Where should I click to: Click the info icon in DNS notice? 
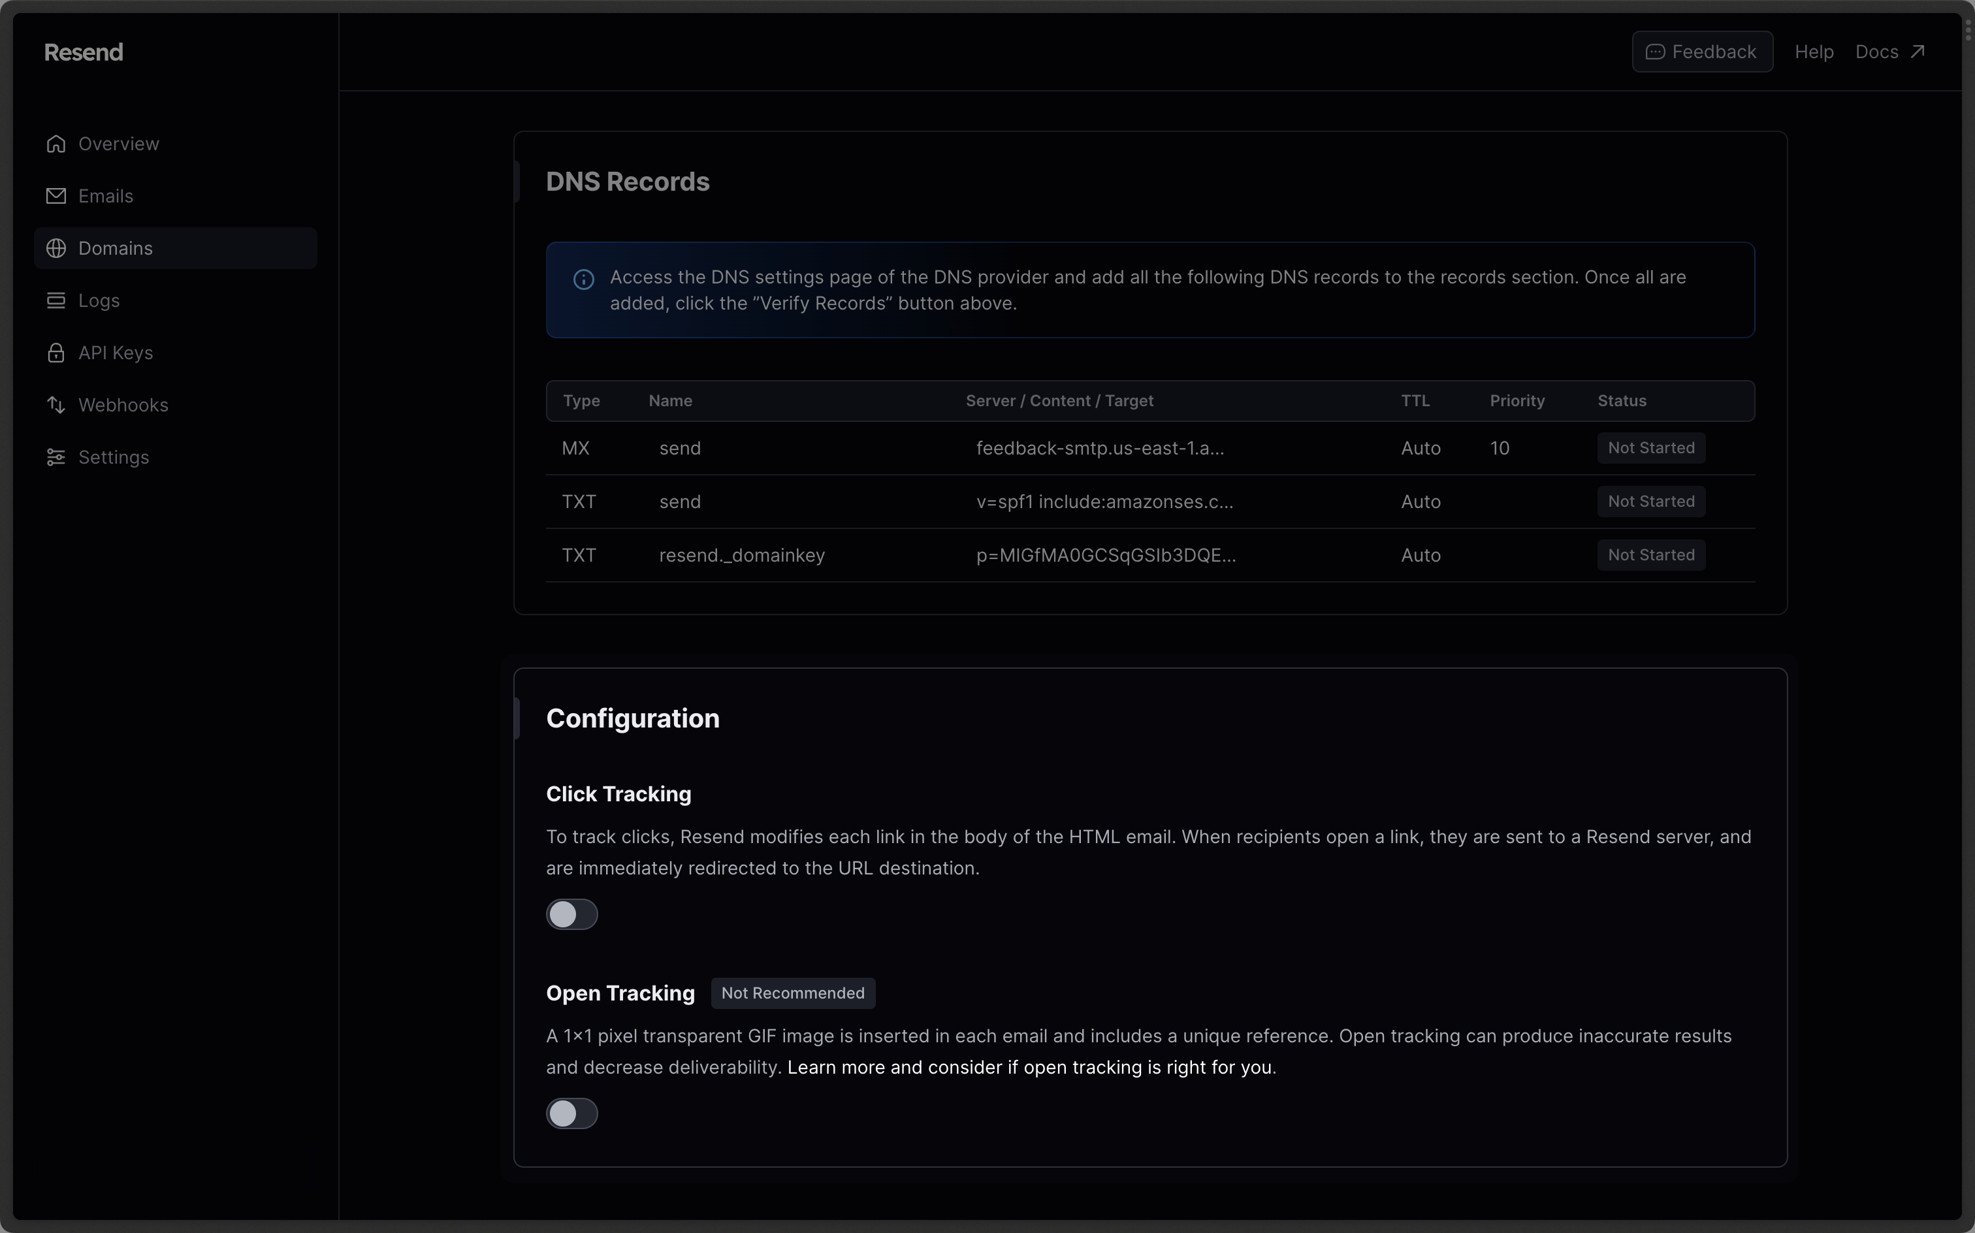tap(583, 279)
